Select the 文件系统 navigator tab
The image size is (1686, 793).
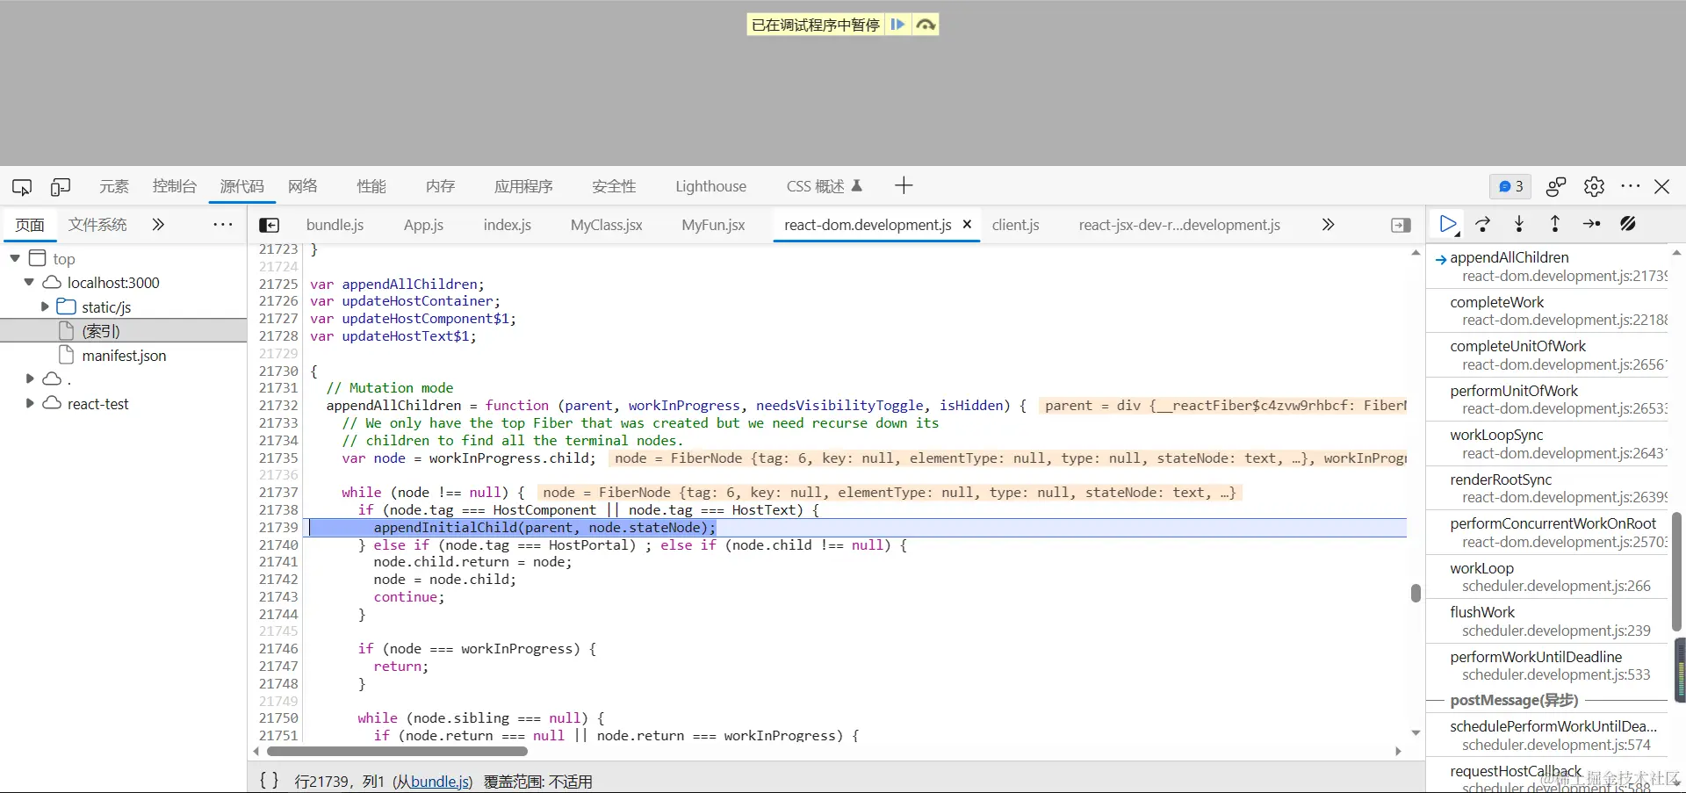(x=97, y=225)
